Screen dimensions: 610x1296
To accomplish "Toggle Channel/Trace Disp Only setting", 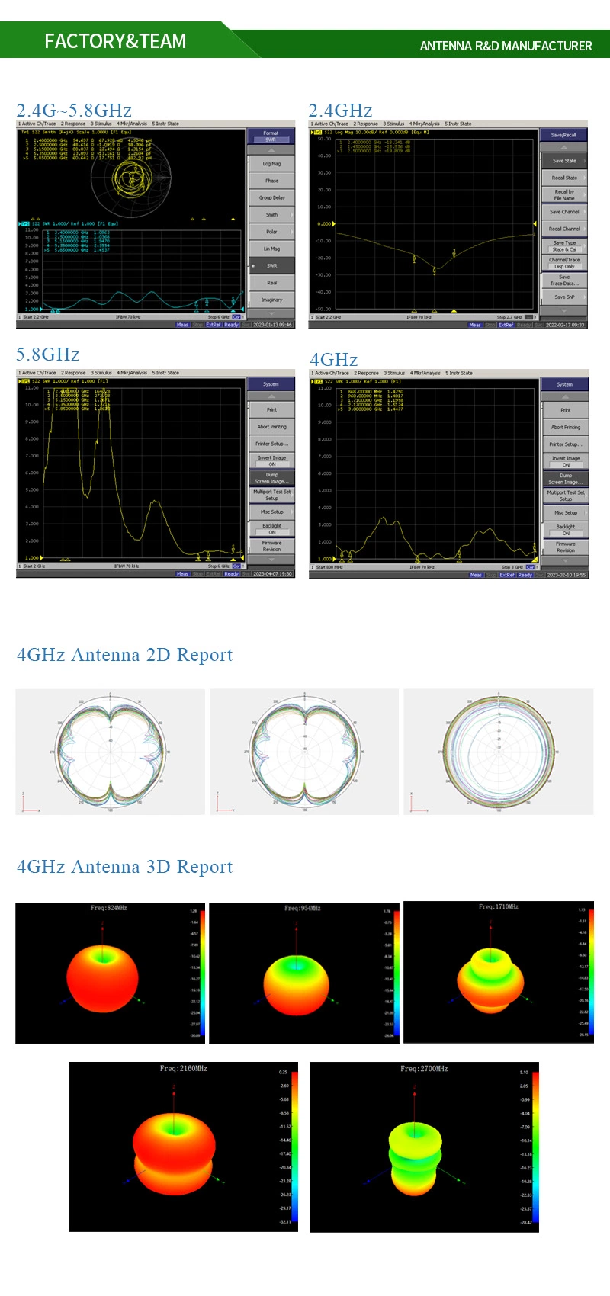I will (564, 263).
